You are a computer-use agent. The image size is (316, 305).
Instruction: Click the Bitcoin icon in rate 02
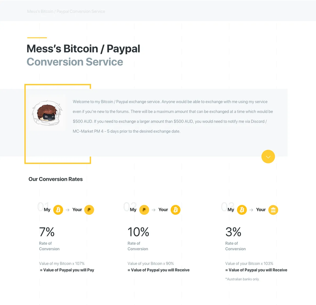click(176, 210)
